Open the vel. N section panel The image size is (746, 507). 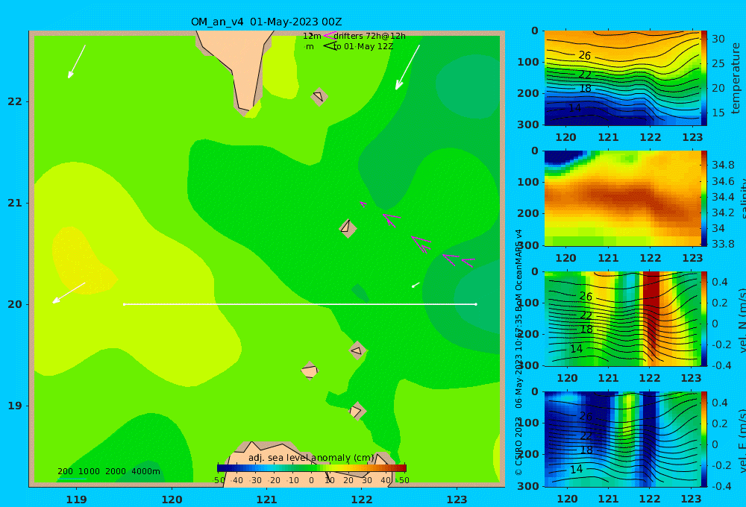point(622,318)
